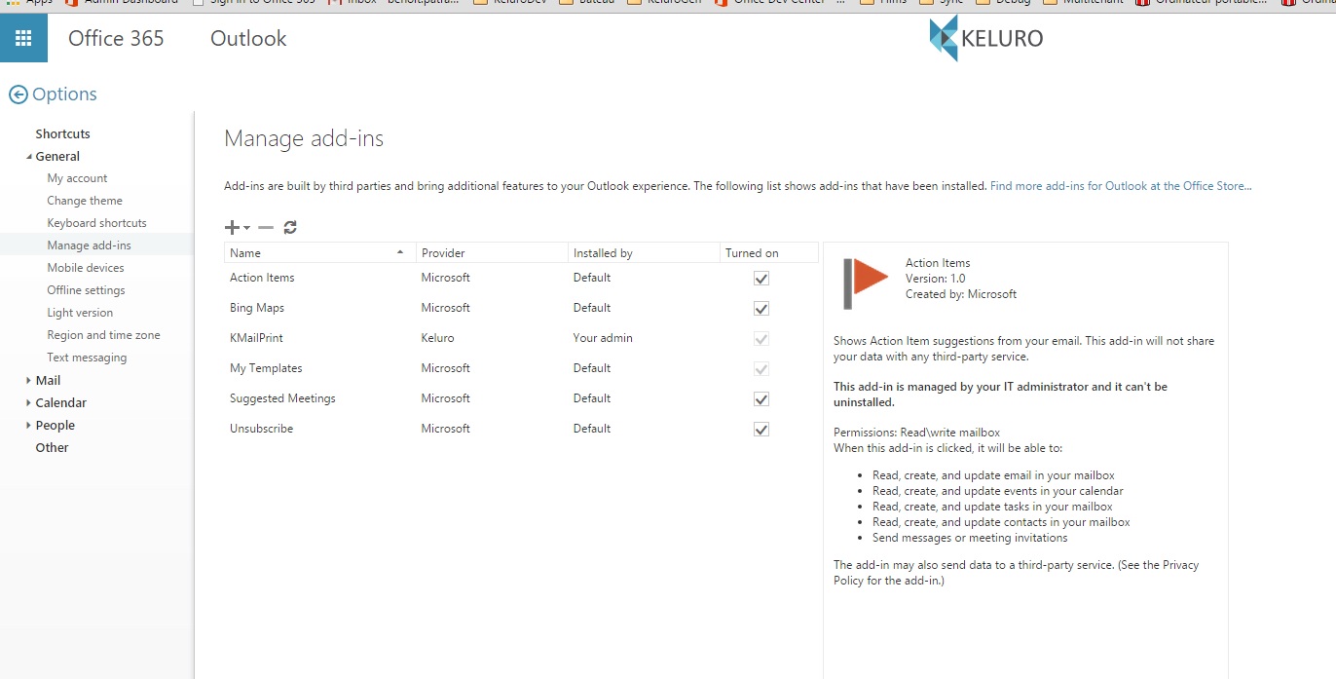Image resolution: width=1336 pixels, height=679 pixels.
Task: Expand the Mail tree section
Action: [28, 380]
